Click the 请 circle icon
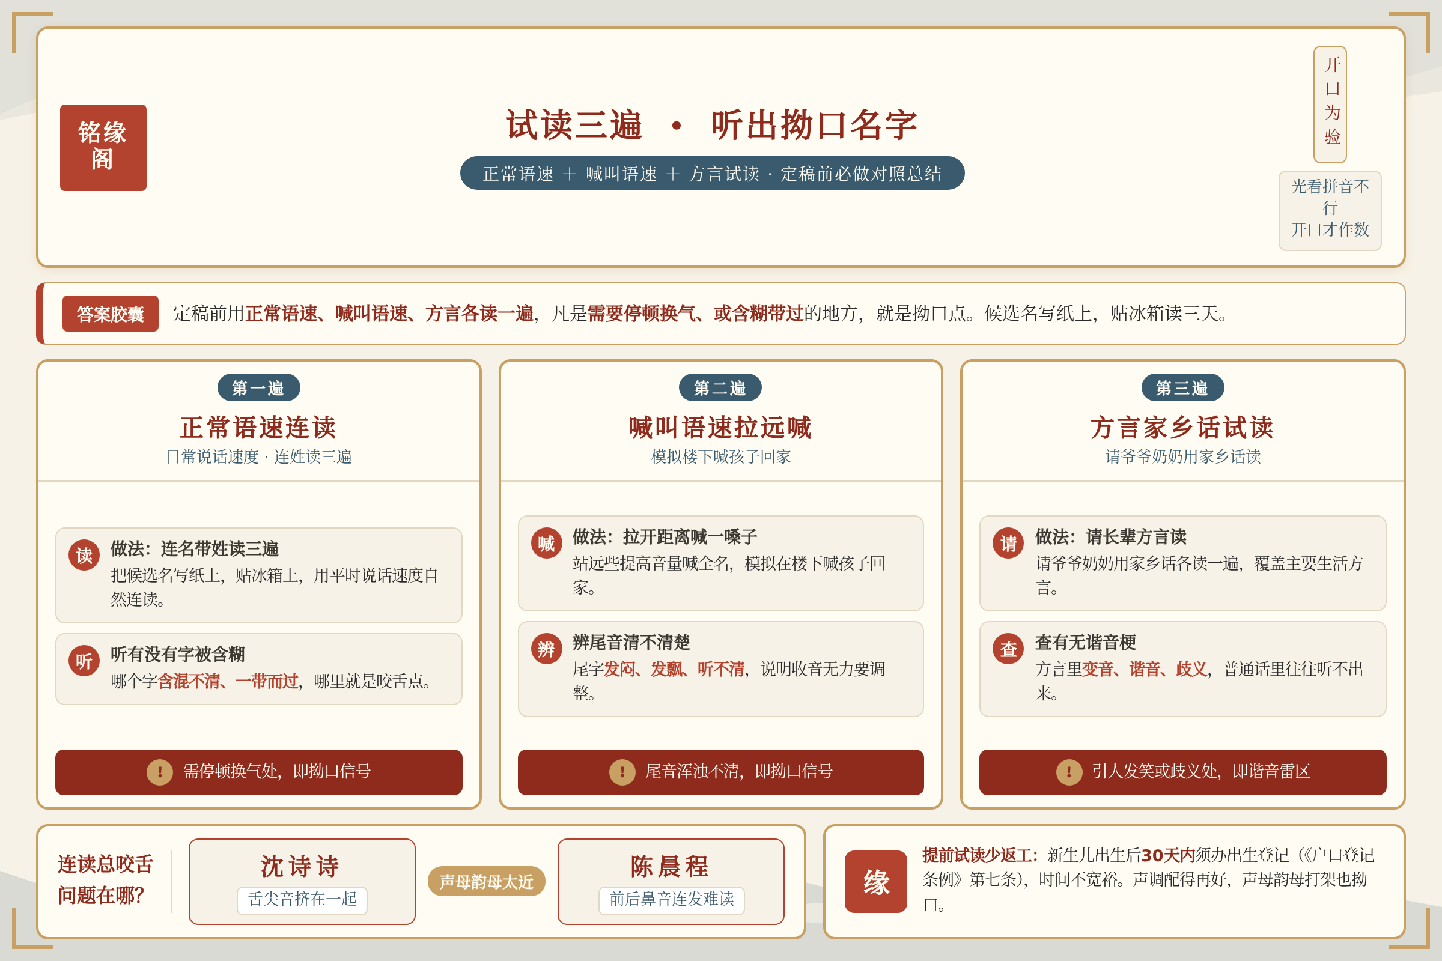The width and height of the screenshot is (1442, 961). click(x=1008, y=543)
